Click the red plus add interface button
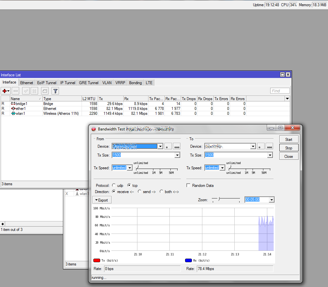 click(5, 91)
